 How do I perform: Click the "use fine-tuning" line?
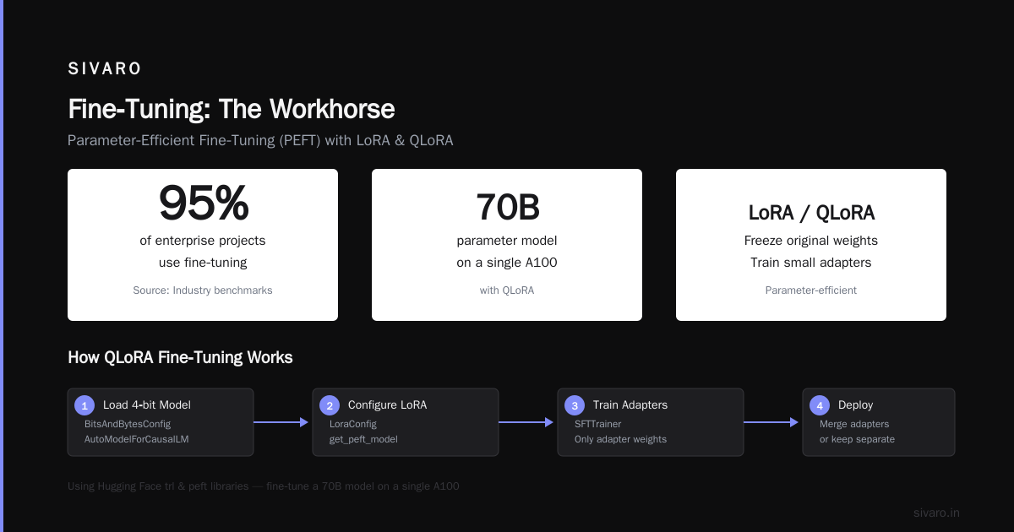pyautogui.click(x=203, y=263)
